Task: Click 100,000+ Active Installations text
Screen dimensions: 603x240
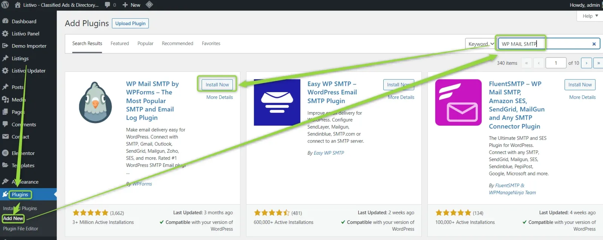Action: (x=465, y=222)
